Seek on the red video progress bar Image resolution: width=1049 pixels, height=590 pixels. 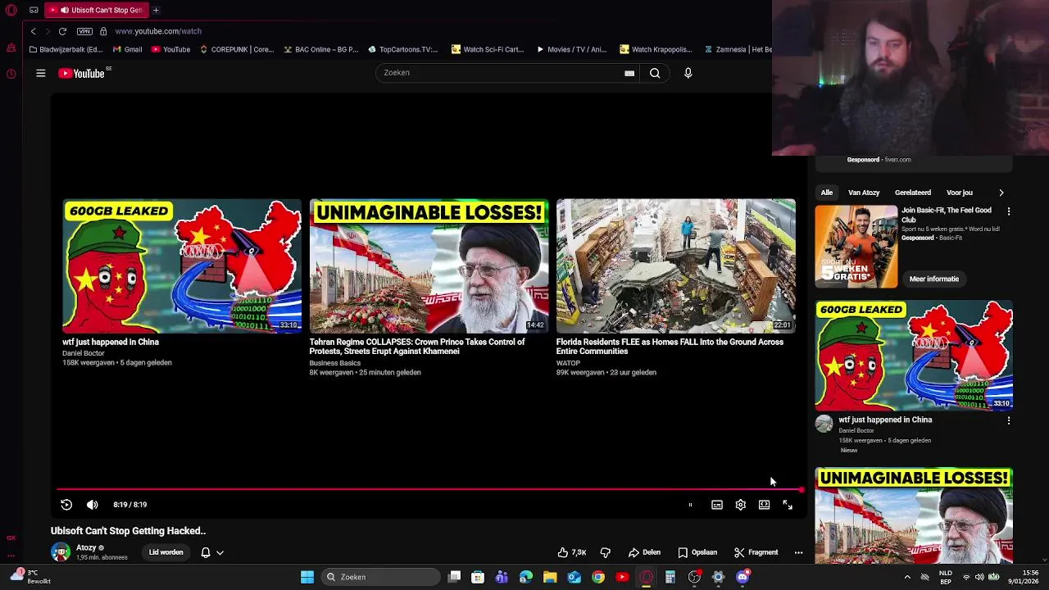pos(429,490)
